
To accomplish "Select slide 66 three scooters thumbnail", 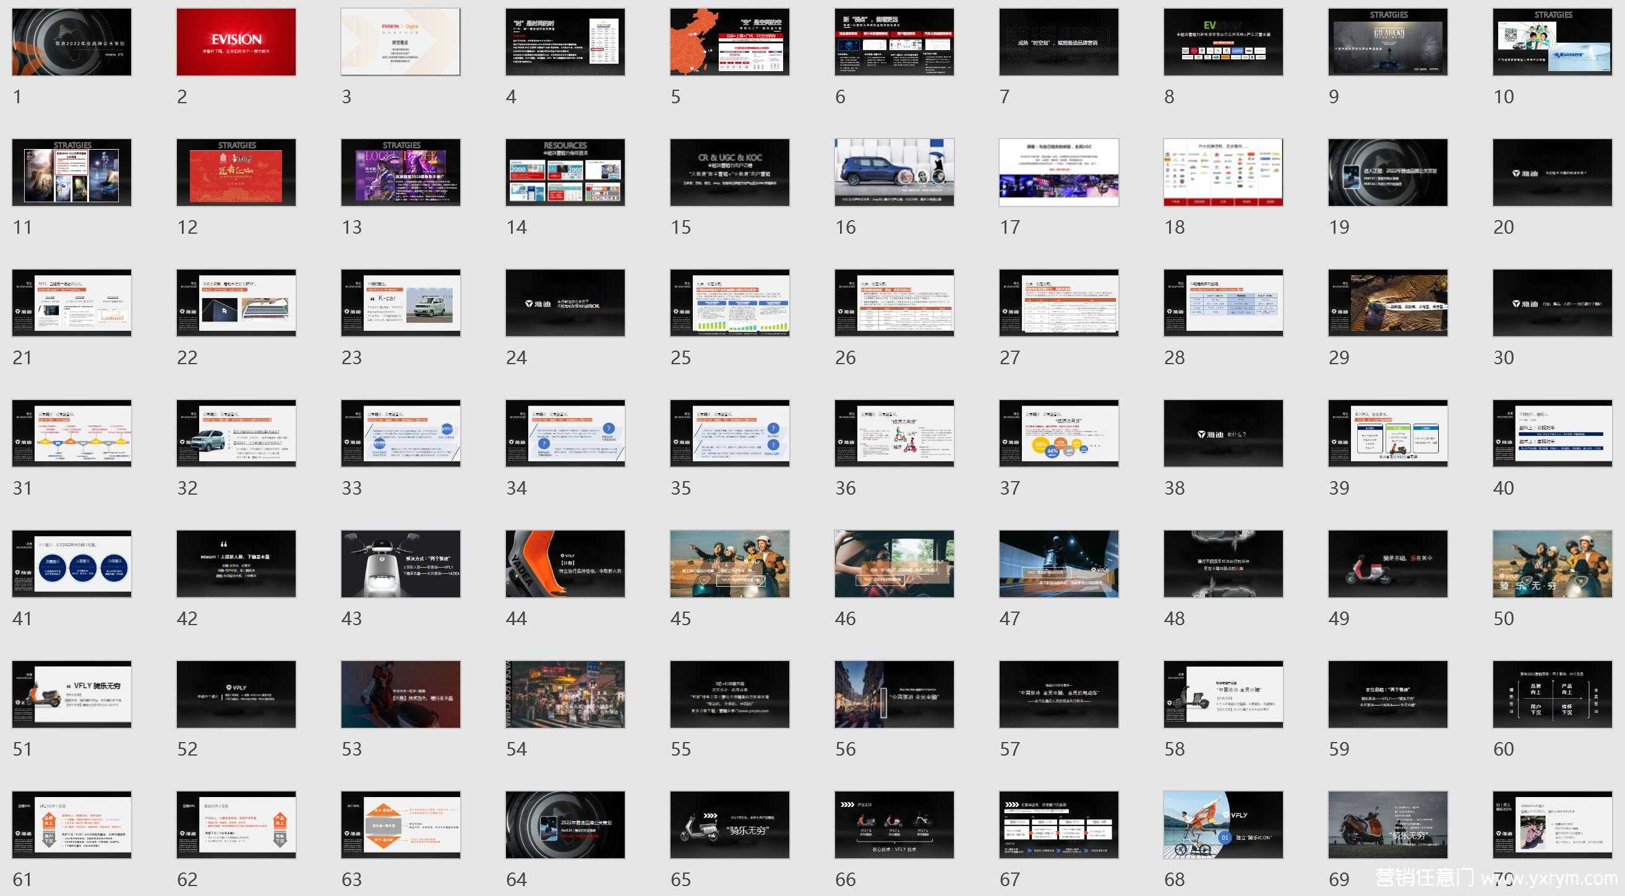I will click(894, 826).
